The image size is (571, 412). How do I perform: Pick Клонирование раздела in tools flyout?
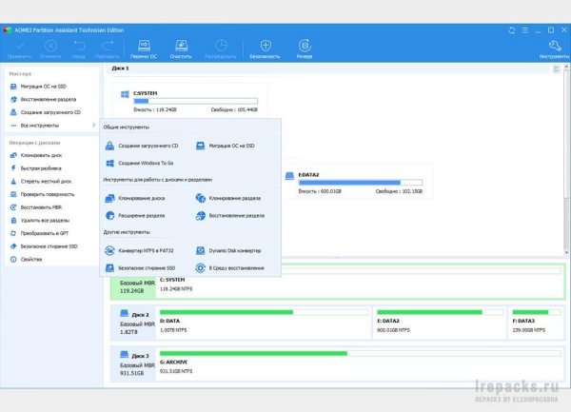pyautogui.click(x=228, y=198)
